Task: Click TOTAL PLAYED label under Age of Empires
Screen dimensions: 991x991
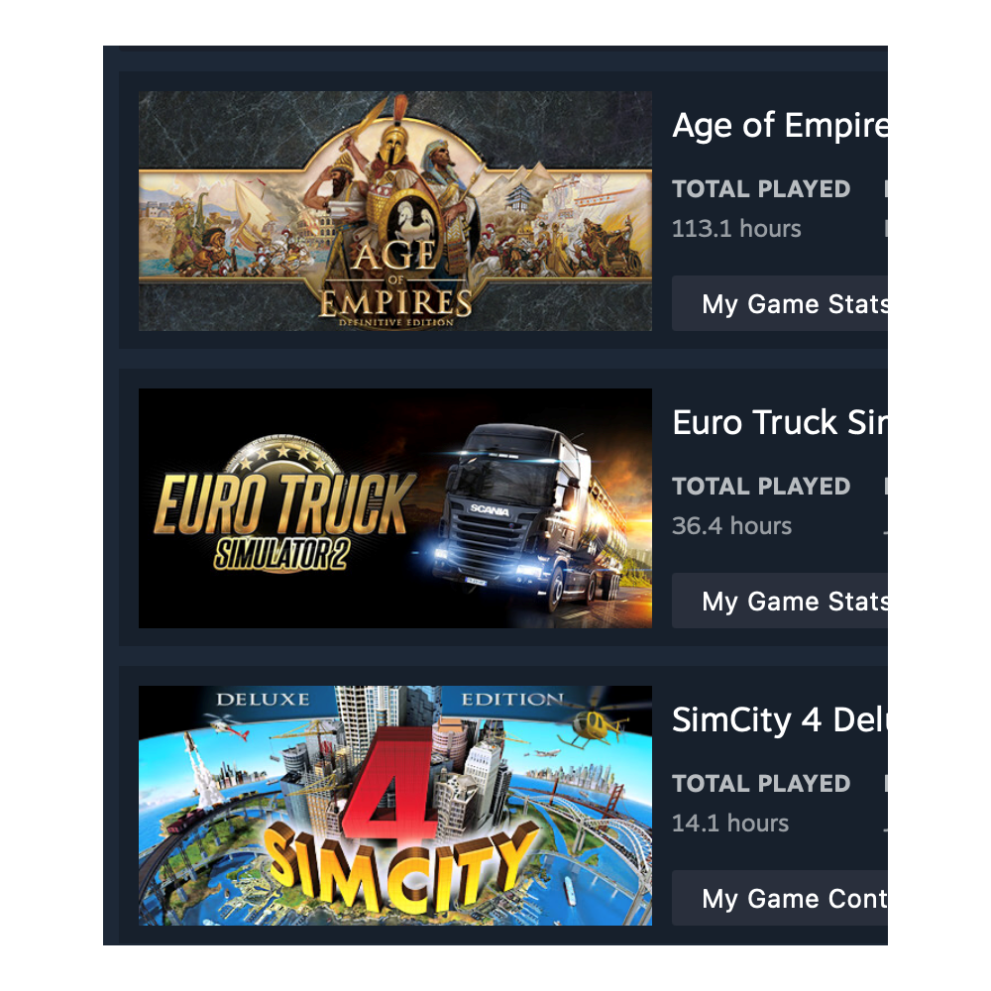Action: coord(761,188)
